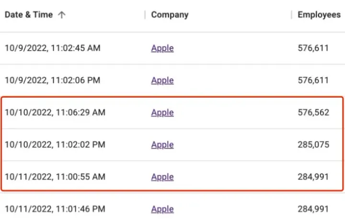This screenshot has width=345, height=224.
Task: Open the Apple link in the 11:02:02 PM row
Action: pos(162,145)
